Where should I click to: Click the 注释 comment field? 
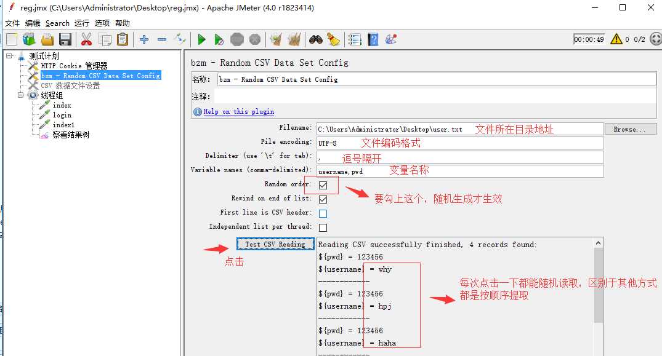(x=435, y=97)
